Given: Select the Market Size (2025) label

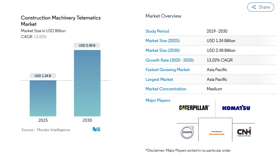Looking at the screenshot, I should [x=162, y=41].
